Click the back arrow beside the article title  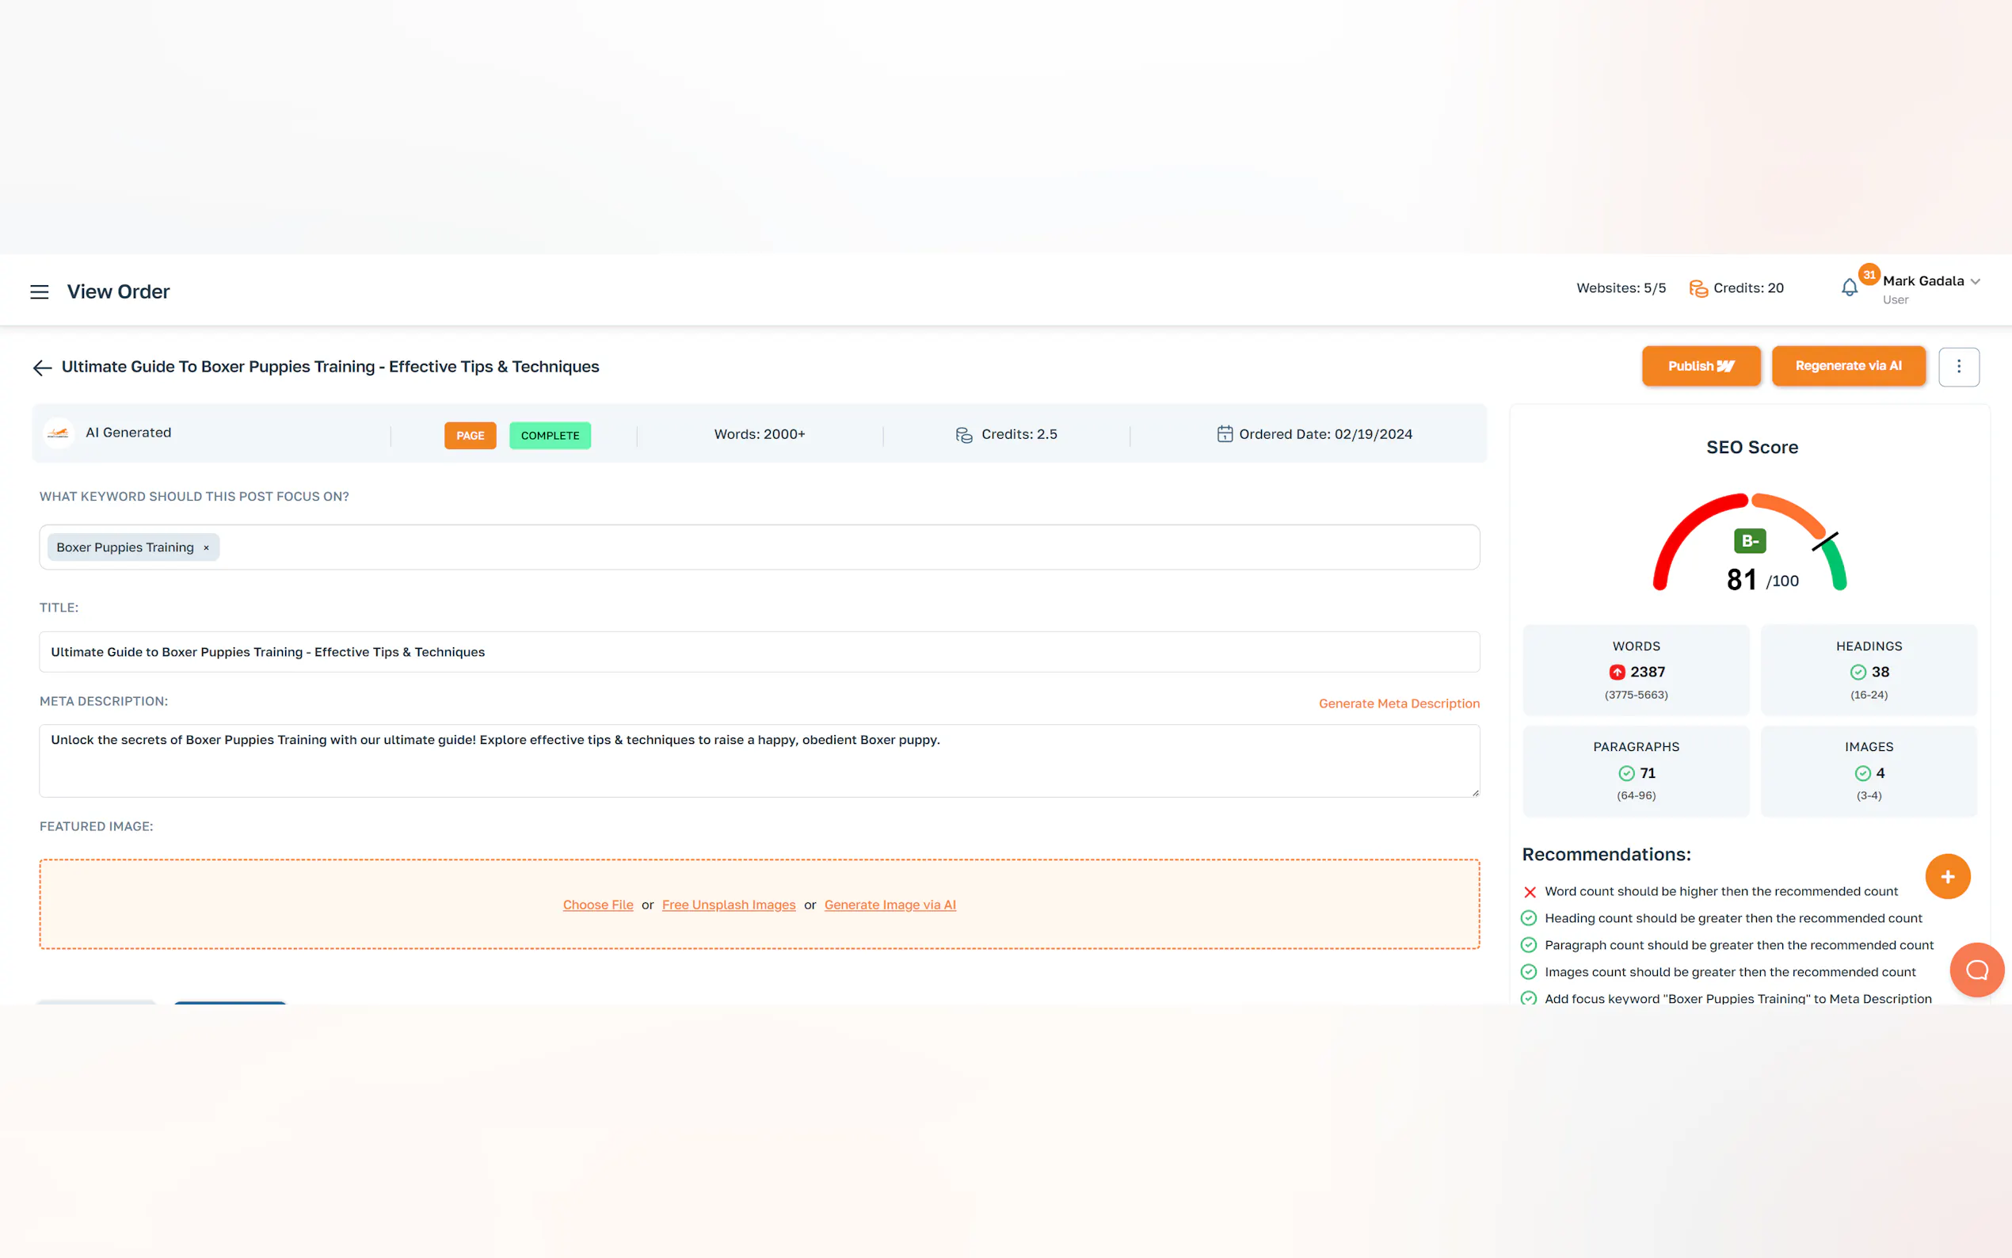click(43, 368)
